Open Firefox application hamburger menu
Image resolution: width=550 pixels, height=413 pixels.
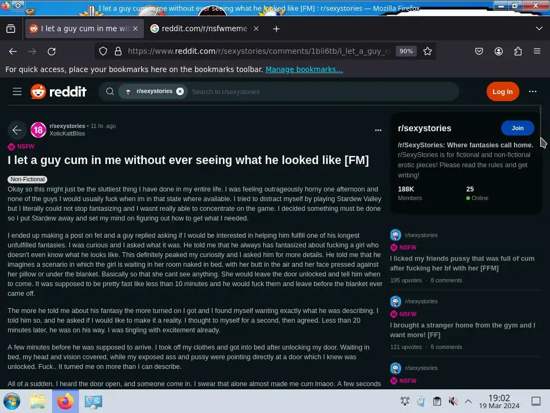(537, 51)
